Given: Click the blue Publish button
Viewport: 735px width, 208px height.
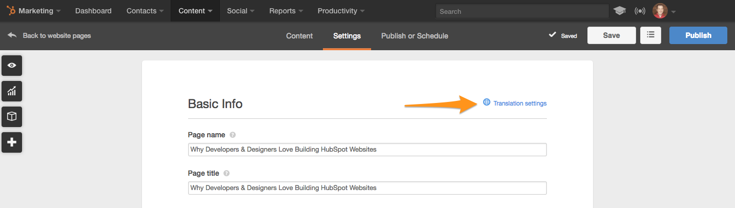Looking at the screenshot, I should [x=698, y=35].
